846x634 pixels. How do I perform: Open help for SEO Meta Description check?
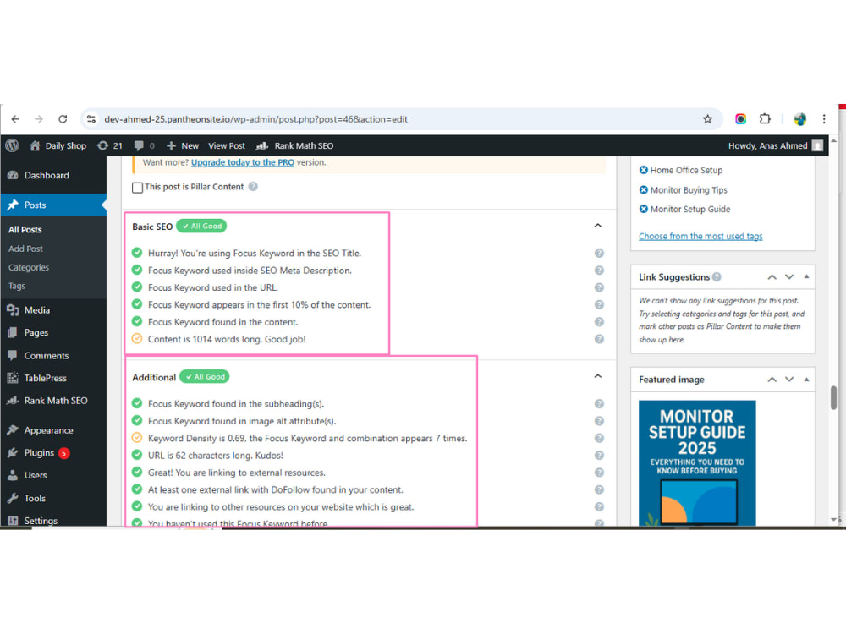click(599, 271)
